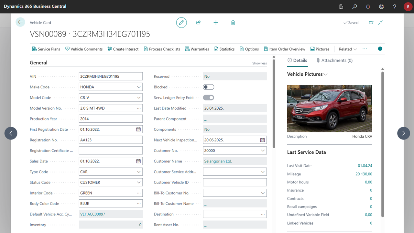This screenshot has height=233, width=414.
Task: Switch to the Details tab
Action: [297, 60]
